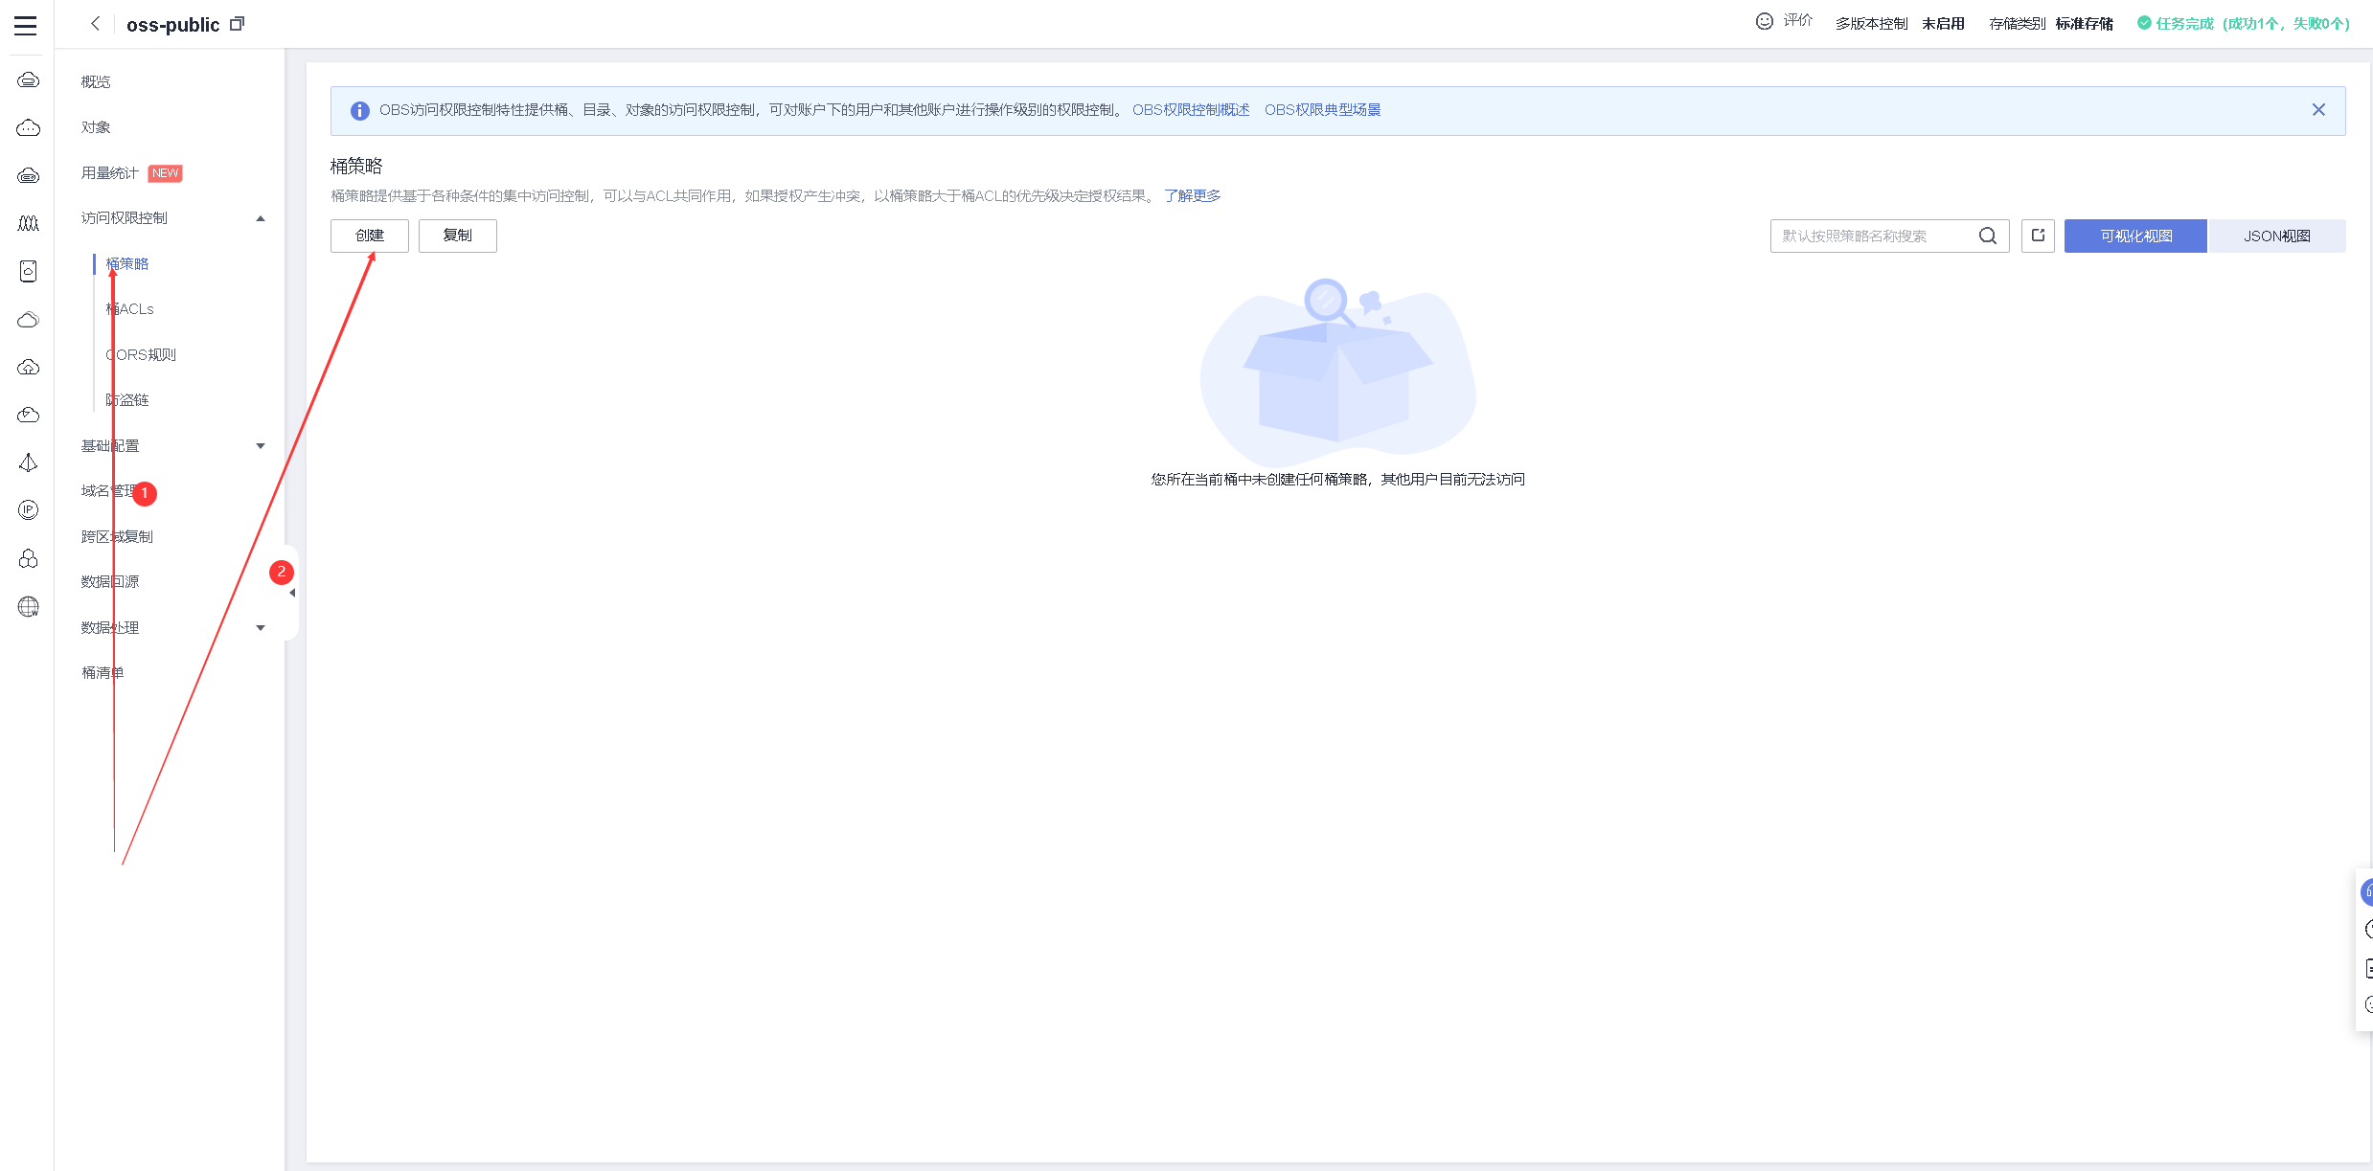Open the 桶ACLs menu item

[x=130, y=309]
